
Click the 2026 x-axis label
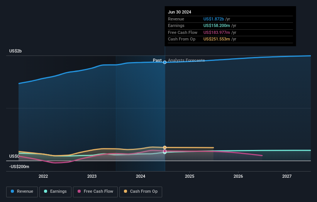coord(238,177)
